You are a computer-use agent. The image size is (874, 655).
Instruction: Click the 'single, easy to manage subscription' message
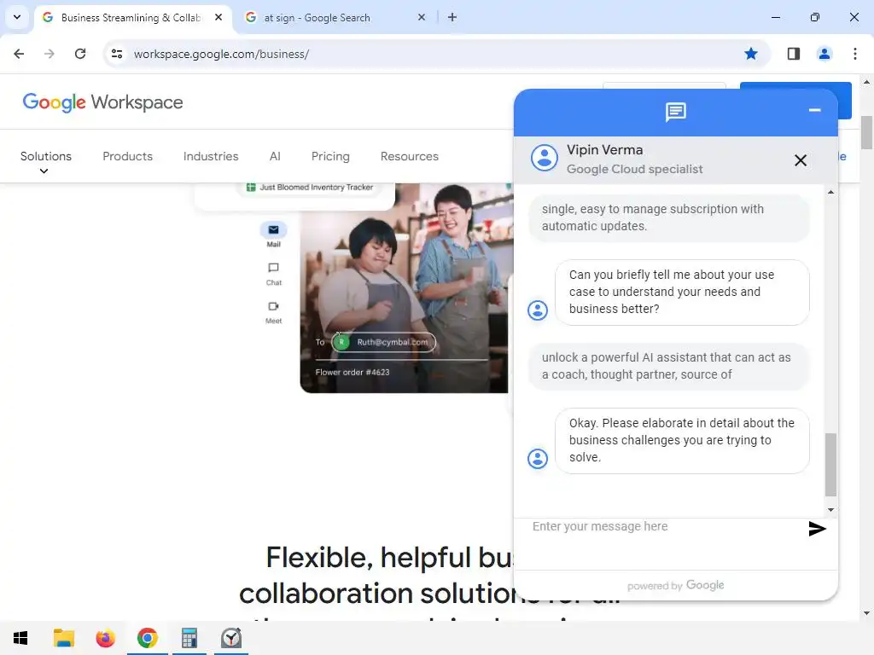click(668, 217)
